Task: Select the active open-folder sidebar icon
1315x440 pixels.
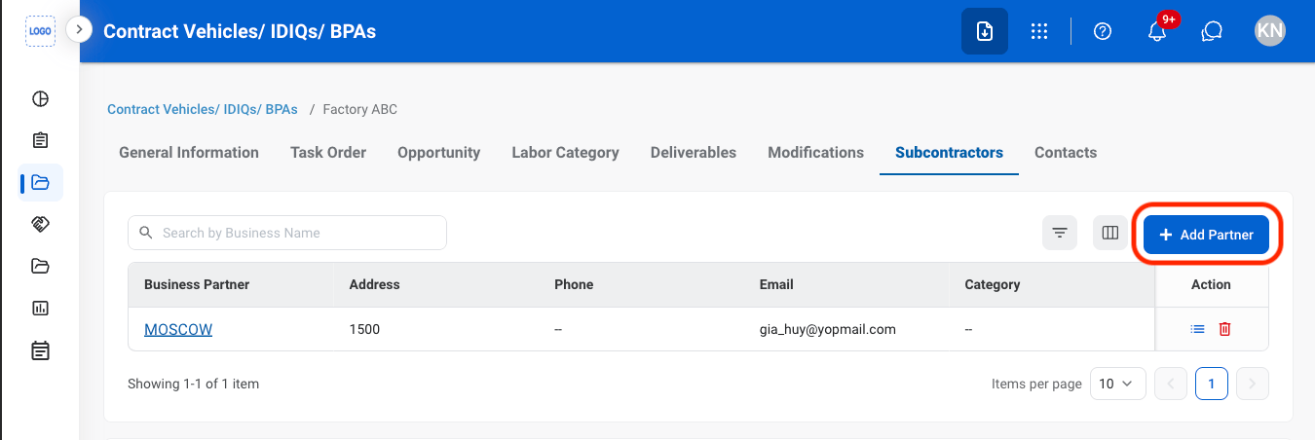Action: coord(40,182)
